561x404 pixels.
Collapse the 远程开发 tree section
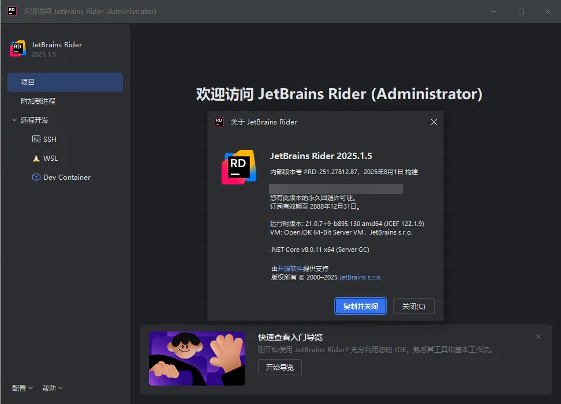(14, 120)
